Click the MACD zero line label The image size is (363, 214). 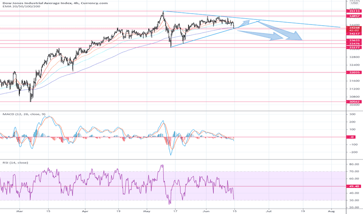(351, 137)
